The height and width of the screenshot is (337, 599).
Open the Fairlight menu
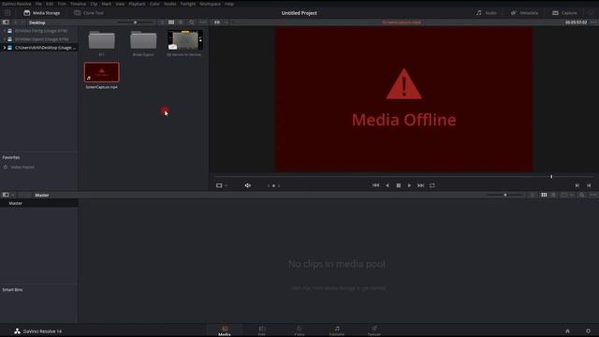point(188,4)
